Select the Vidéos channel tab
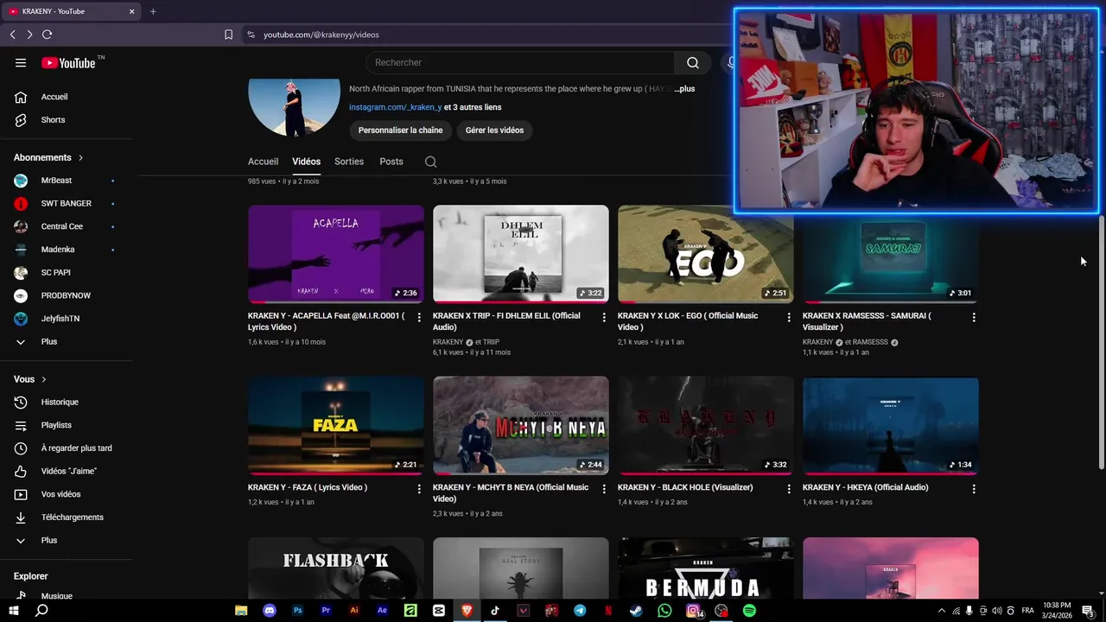The image size is (1106, 622). (306, 162)
